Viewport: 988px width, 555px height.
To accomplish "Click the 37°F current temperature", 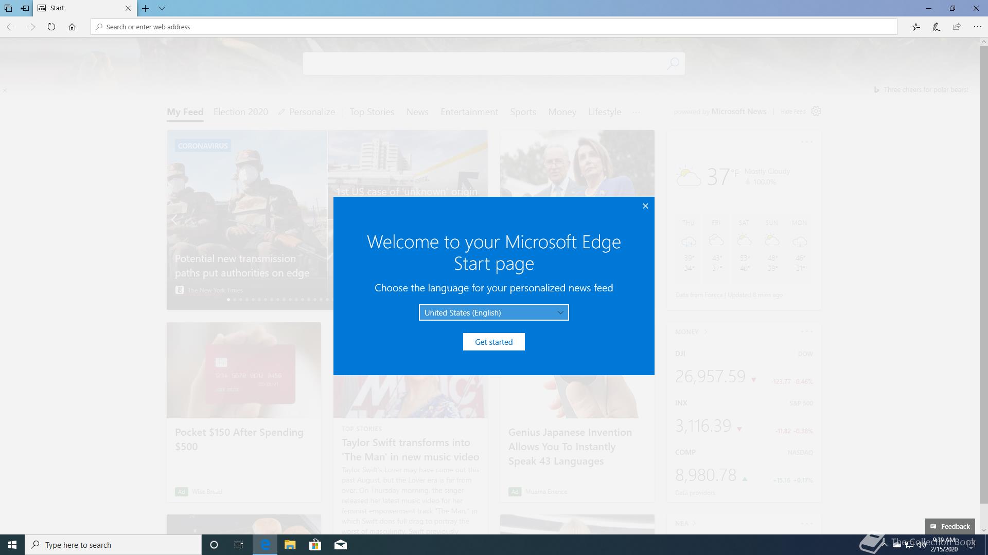I will 722,177.
